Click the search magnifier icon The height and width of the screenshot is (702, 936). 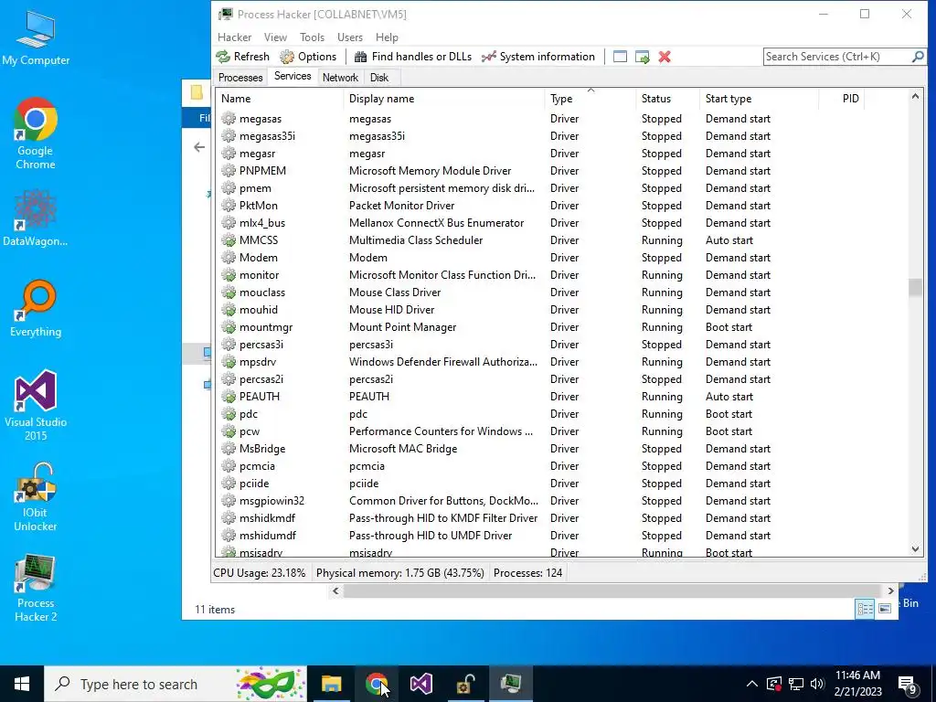pos(918,57)
